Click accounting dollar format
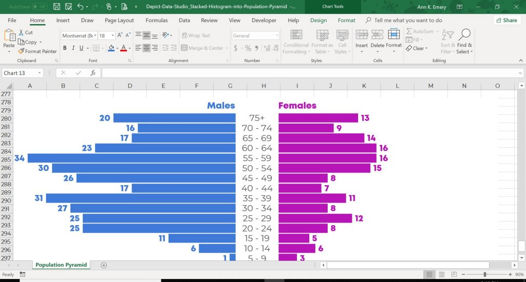526x282 pixels. coord(235,48)
